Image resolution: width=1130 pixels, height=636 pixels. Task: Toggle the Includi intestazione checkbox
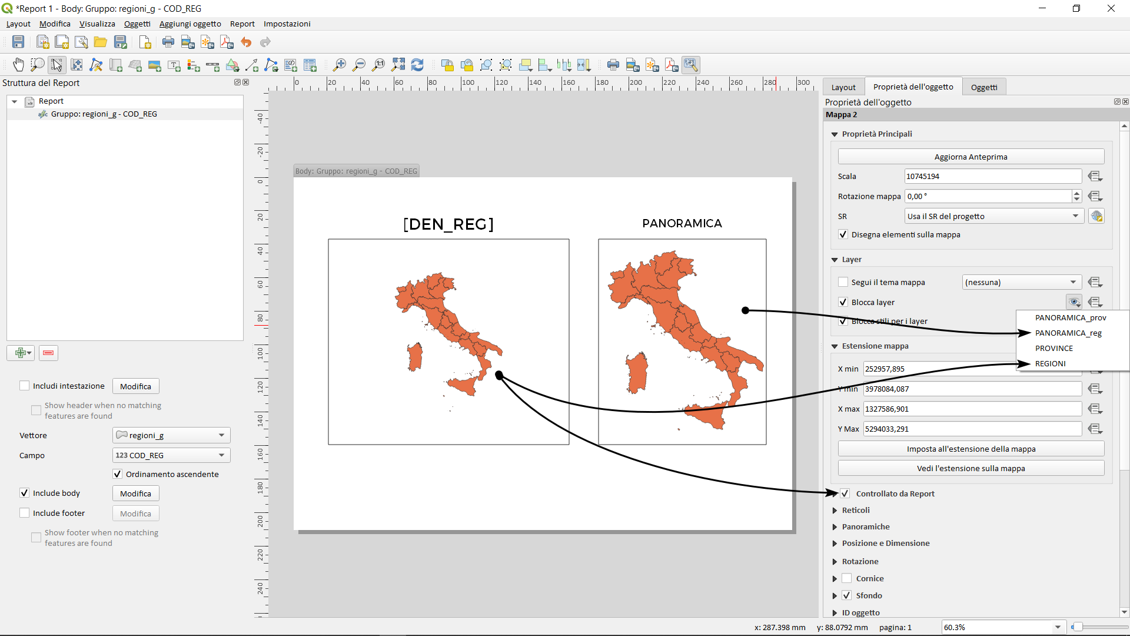25,386
